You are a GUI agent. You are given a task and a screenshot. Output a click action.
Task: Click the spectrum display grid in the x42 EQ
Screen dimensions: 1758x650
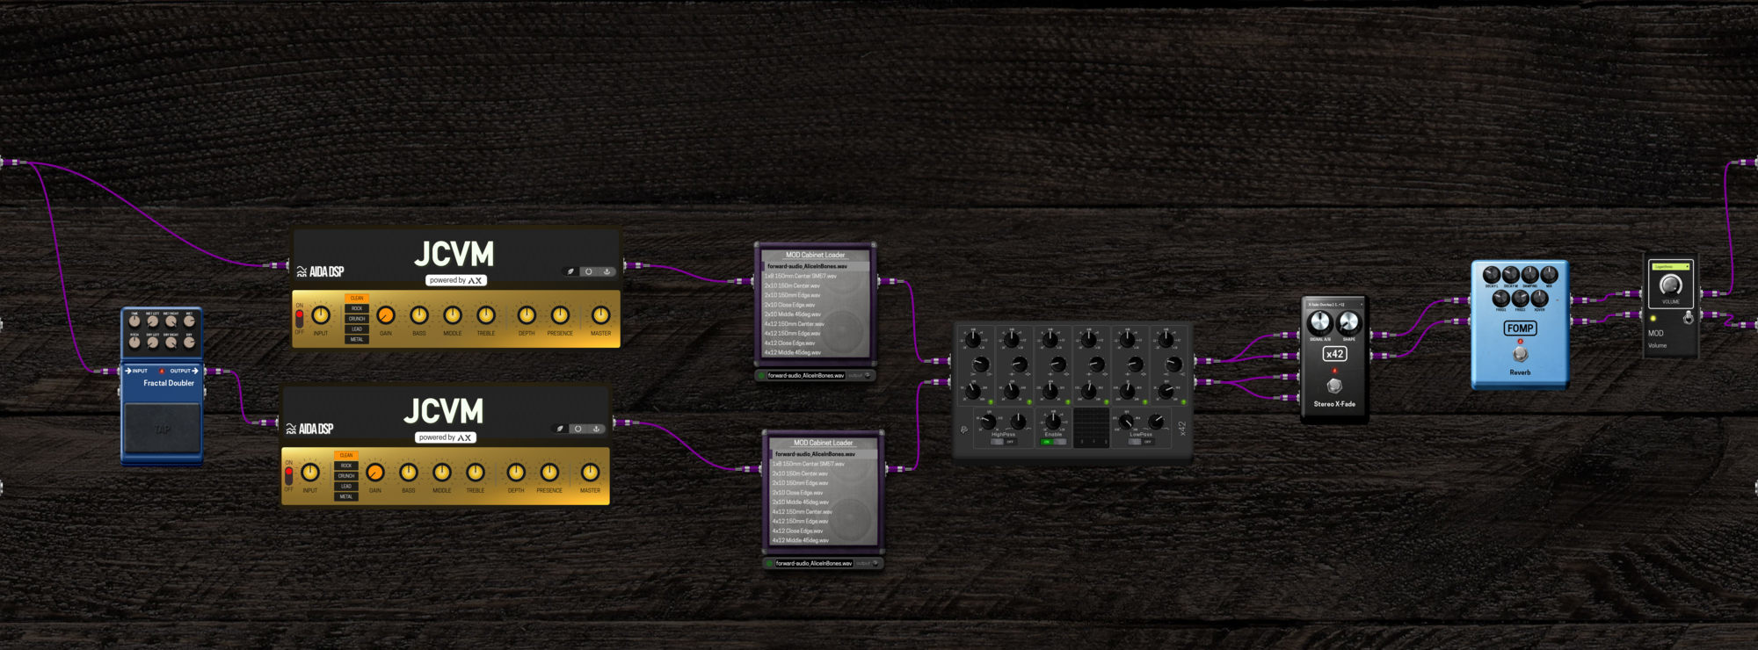(x=1091, y=428)
